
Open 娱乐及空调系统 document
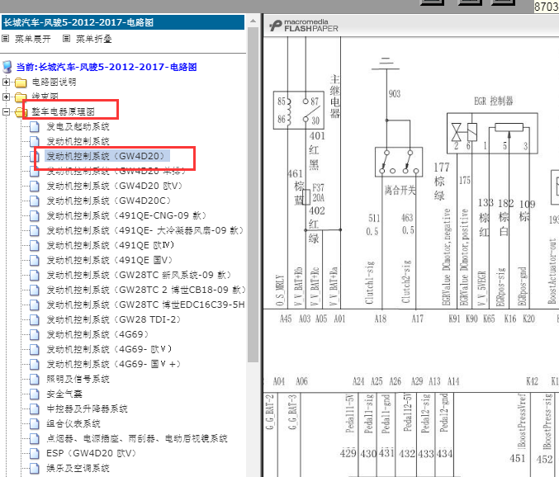[x=78, y=468]
